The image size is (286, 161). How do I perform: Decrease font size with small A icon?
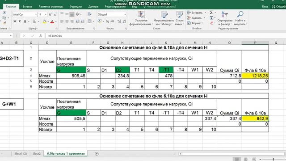tap(55, 14)
